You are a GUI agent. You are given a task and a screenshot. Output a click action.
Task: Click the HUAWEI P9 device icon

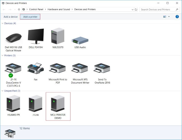(x=13, y=104)
